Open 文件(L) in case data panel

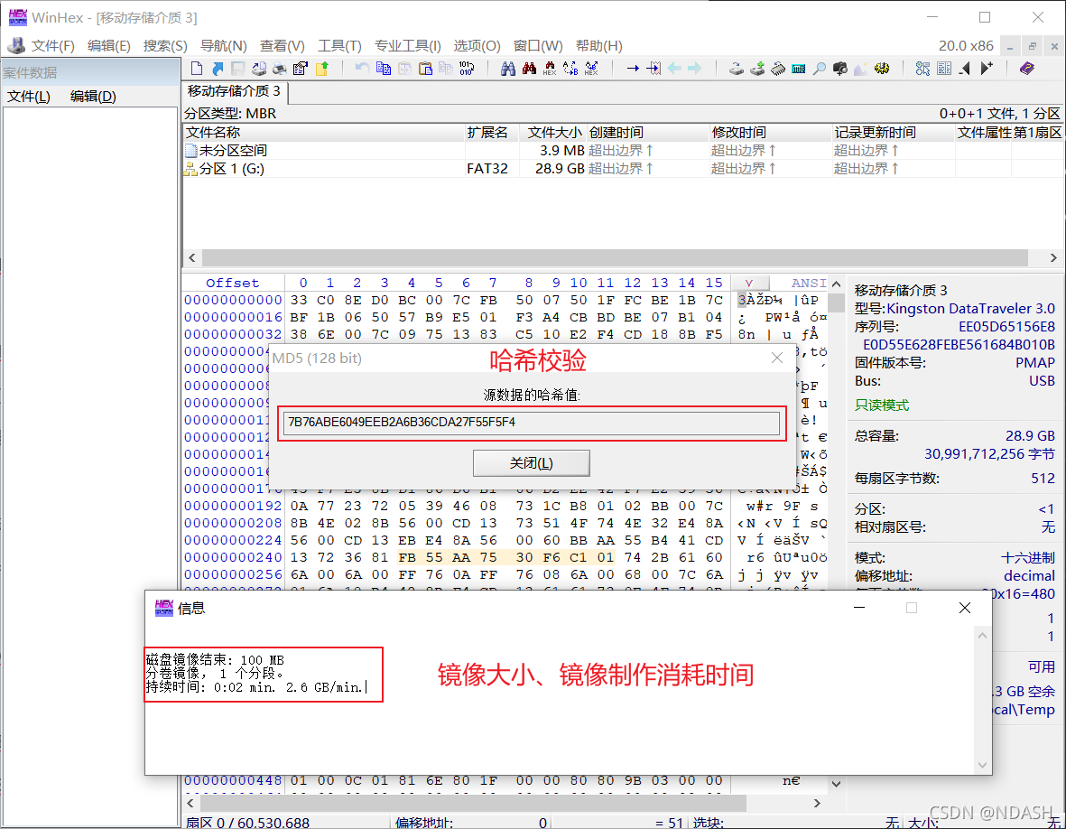29,97
